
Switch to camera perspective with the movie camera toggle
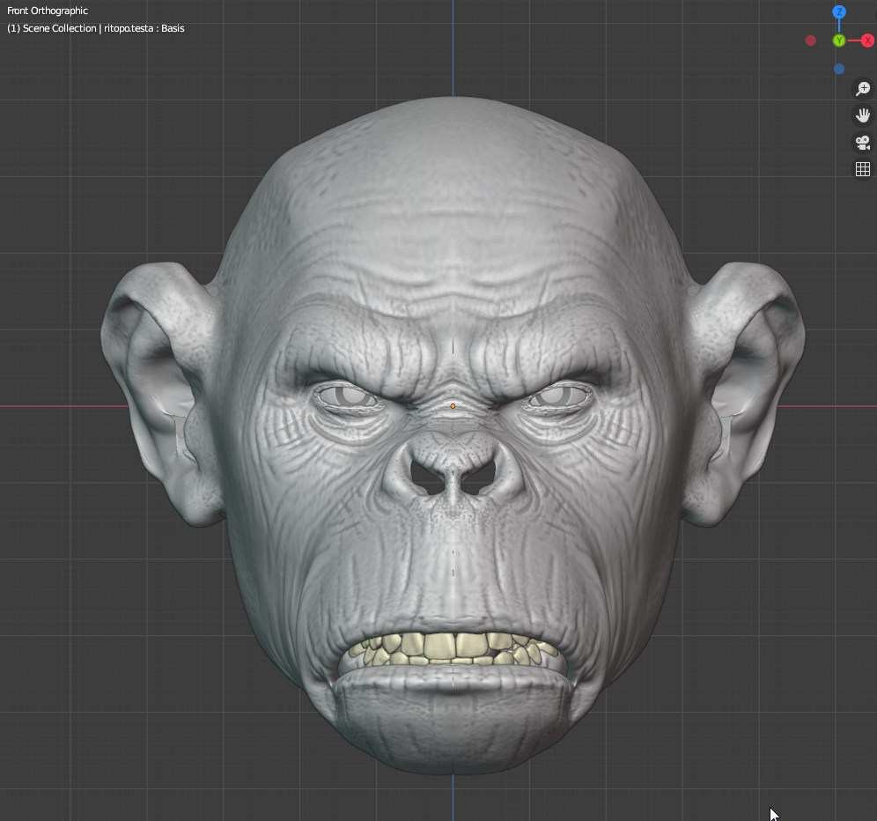tap(863, 142)
